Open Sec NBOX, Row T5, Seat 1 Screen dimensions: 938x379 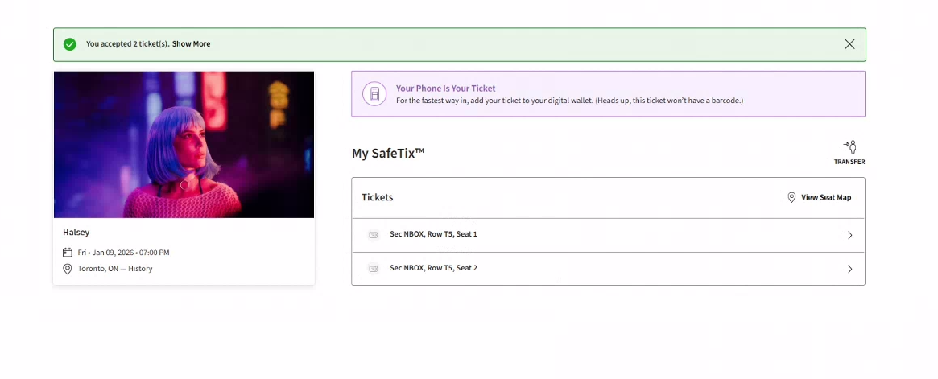pos(433,234)
